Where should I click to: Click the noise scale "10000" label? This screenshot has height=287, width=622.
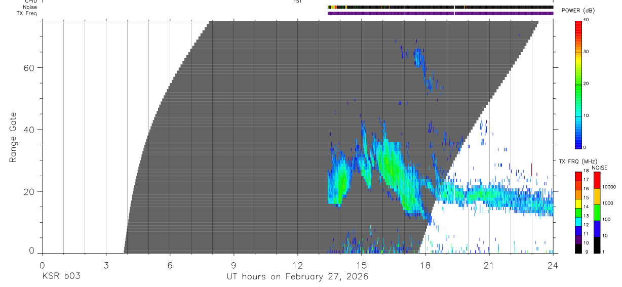click(608, 187)
